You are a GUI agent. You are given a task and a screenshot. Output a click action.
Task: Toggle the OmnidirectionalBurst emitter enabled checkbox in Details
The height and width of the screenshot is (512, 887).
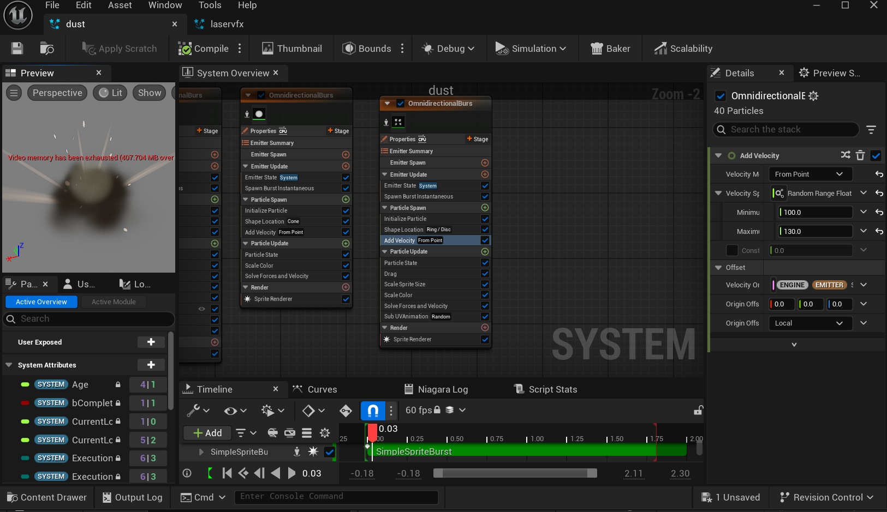[x=721, y=96]
